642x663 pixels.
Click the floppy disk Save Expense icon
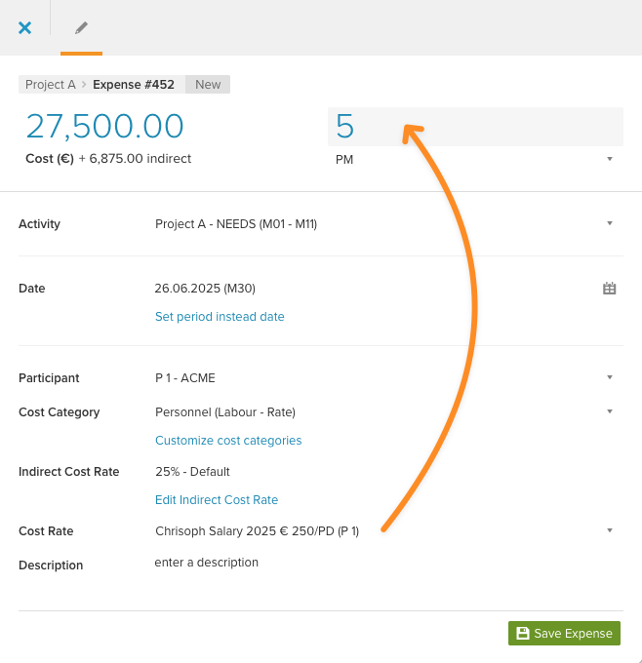pos(523,633)
